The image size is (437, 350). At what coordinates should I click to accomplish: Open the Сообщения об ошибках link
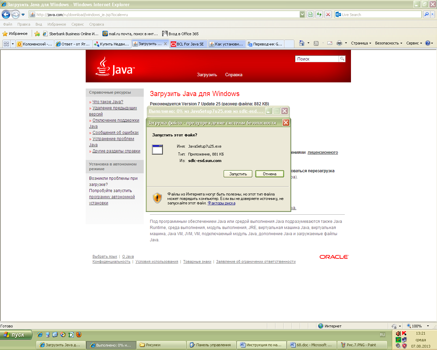tap(116, 133)
